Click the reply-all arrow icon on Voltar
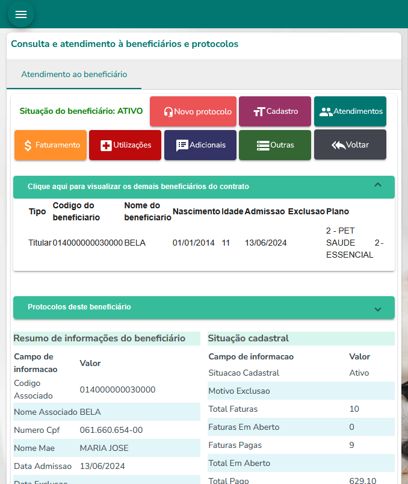 338,146
